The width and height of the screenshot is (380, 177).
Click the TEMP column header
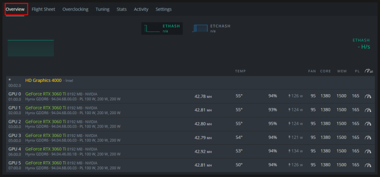tap(240, 71)
